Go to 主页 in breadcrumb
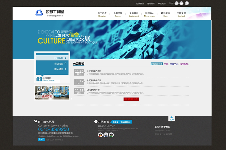The width and height of the screenshot is (226, 150). 166,64
